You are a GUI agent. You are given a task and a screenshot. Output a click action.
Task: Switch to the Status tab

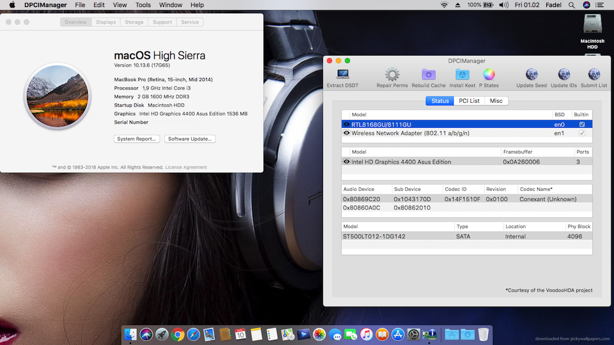440,101
